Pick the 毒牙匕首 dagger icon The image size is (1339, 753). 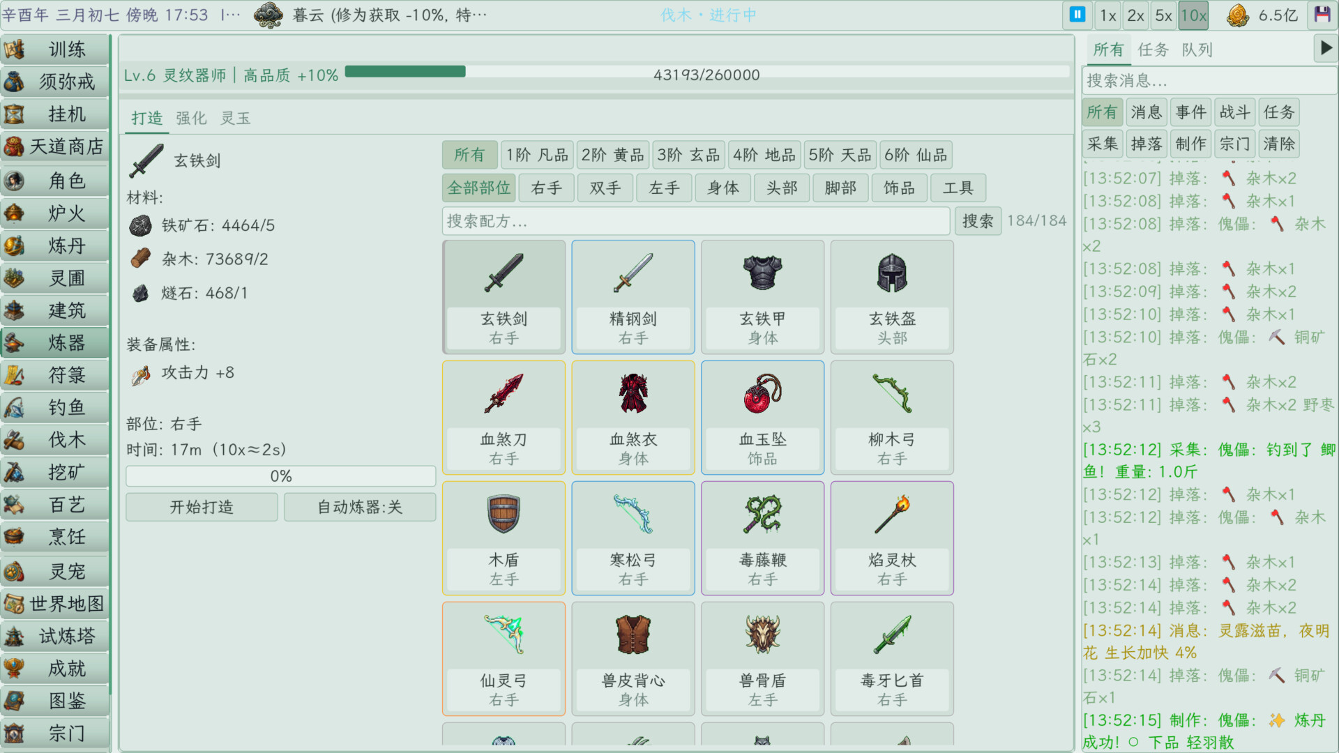coord(892,635)
